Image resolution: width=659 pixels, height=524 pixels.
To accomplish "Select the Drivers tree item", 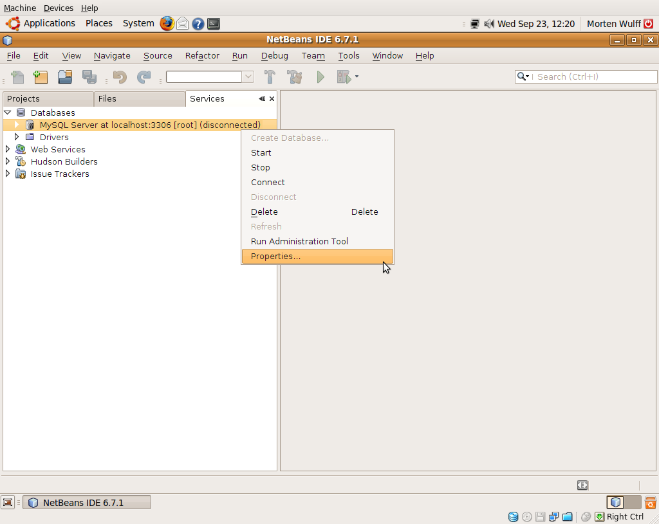I will pyautogui.click(x=54, y=137).
